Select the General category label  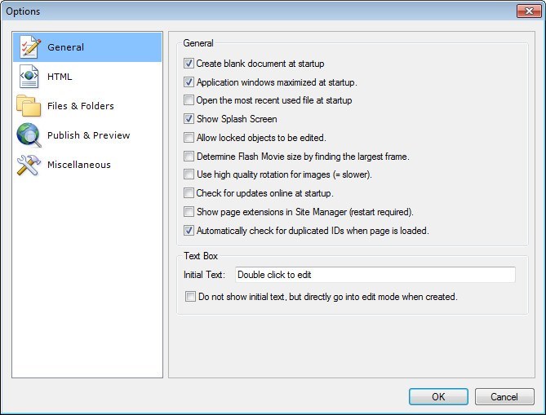(x=66, y=47)
